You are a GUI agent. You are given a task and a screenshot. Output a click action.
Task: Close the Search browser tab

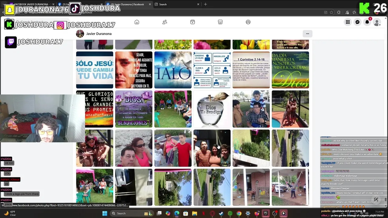[x=198, y=4]
